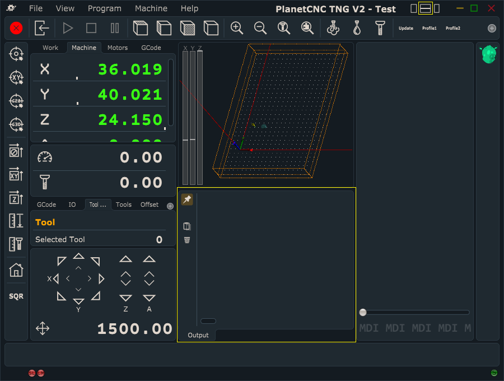Screen dimensions: 504x381
Task: Toggle the pause button in toolbar
Action: (115, 28)
